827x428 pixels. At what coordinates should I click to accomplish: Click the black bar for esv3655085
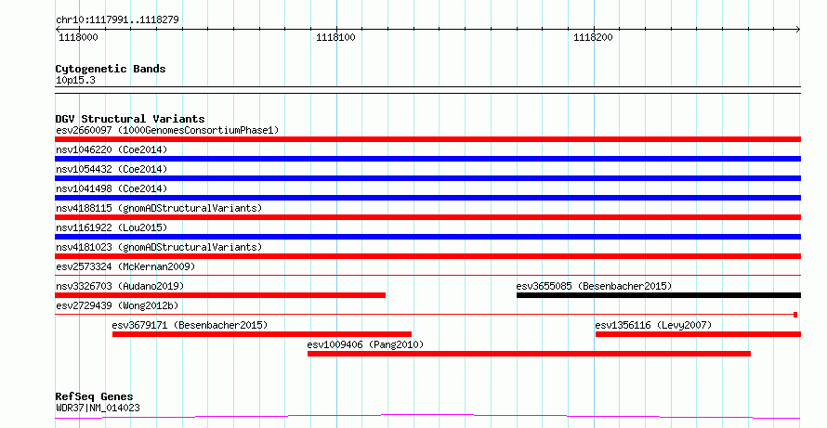point(659,295)
